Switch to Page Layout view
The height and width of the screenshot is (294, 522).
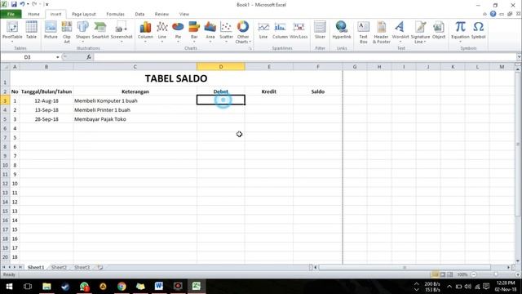tap(442, 274)
